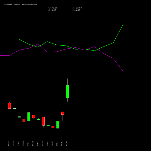
Task: Select the 17 Feb date label
Action: click(18, 143)
